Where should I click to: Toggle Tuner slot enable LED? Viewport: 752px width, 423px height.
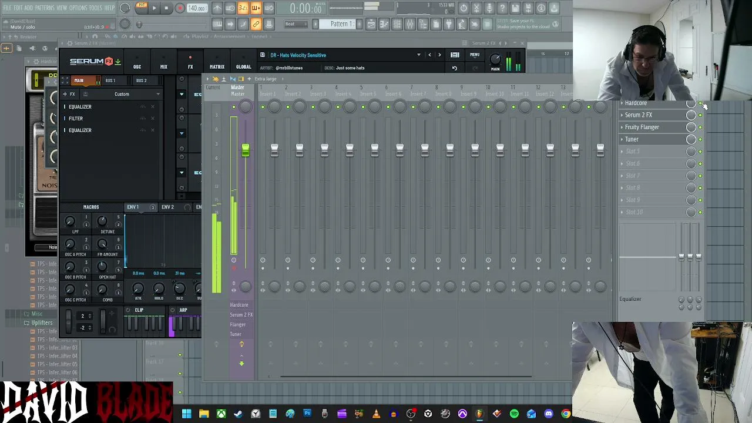coord(700,140)
